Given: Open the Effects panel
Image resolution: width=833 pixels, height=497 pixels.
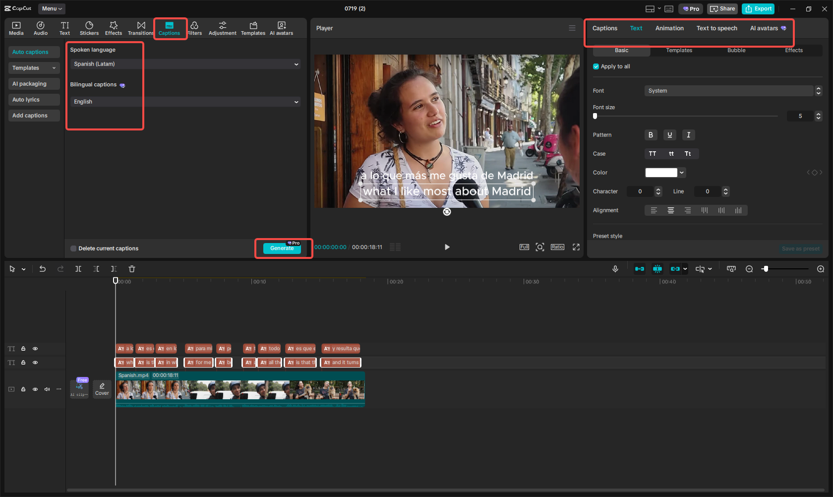Looking at the screenshot, I should tap(113, 28).
